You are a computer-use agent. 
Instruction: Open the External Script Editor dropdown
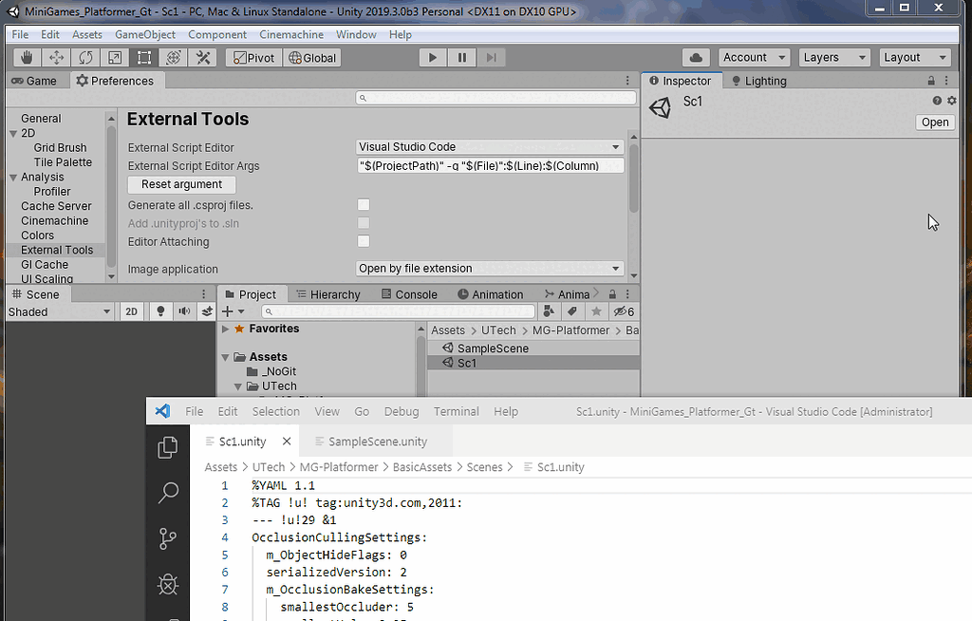(489, 146)
